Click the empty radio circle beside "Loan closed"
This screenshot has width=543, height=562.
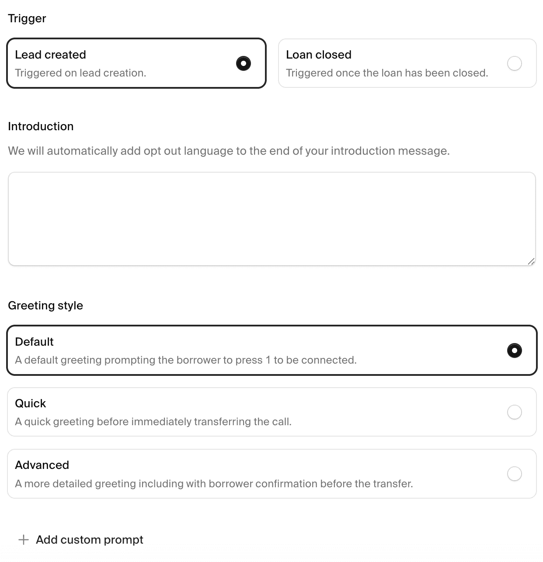click(515, 63)
